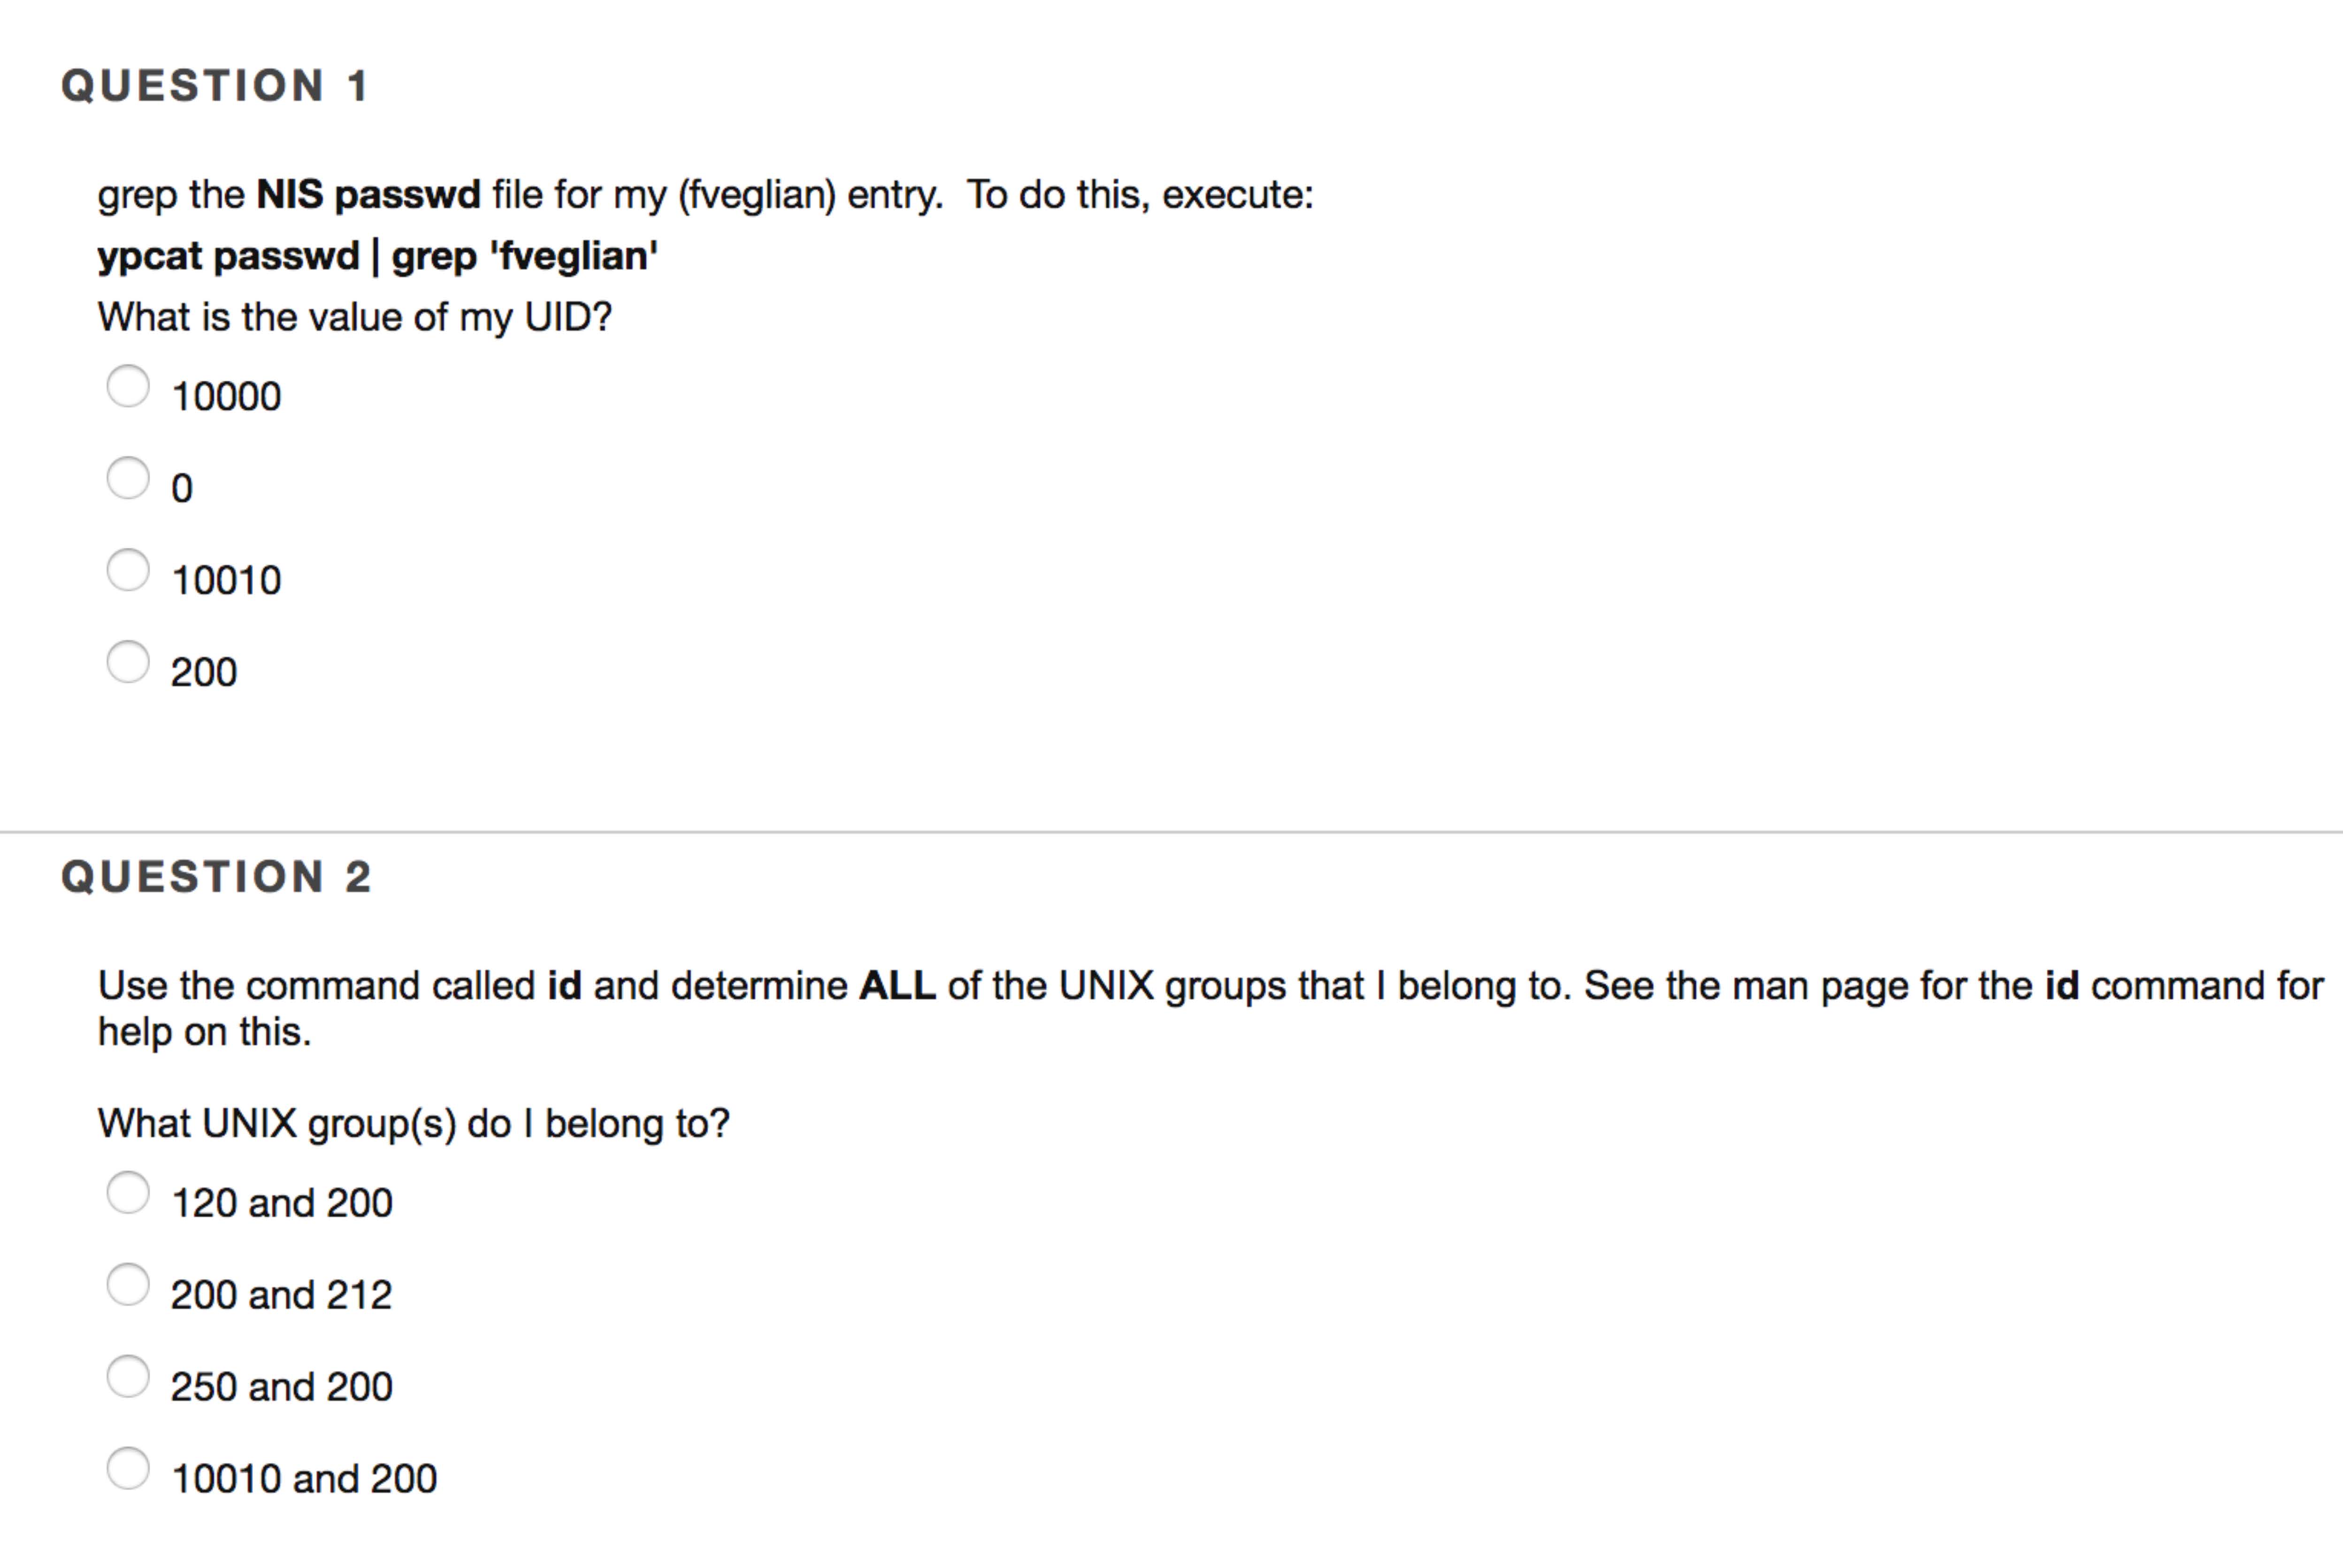
Task: Click the QUESTION 2 heading
Action: pyautogui.click(x=217, y=877)
